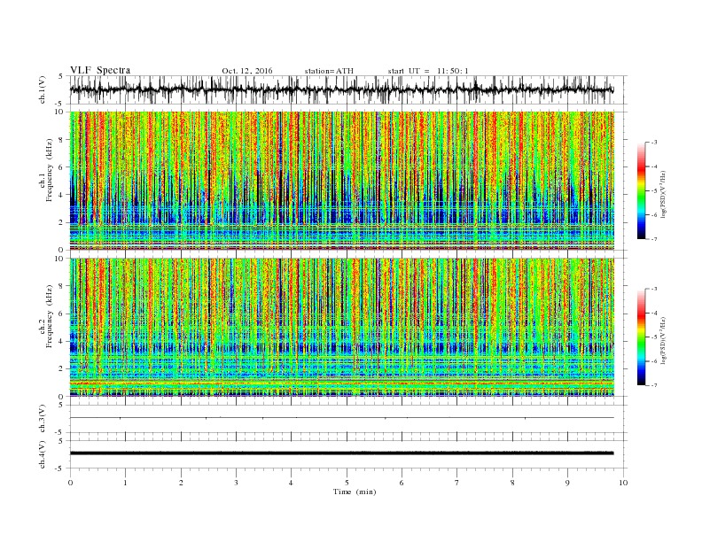Screen dimensions: 702x542
Task: Click the "4" kHz tick of ch.2 spectrogram
Action: click(x=62, y=341)
